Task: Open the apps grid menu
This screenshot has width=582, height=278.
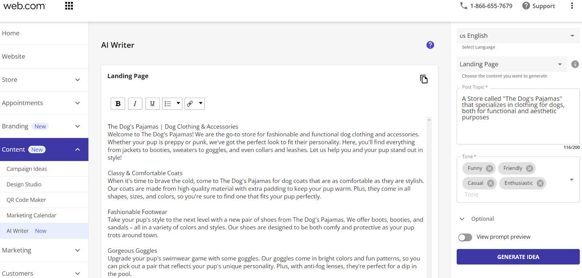Action: coord(69,6)
